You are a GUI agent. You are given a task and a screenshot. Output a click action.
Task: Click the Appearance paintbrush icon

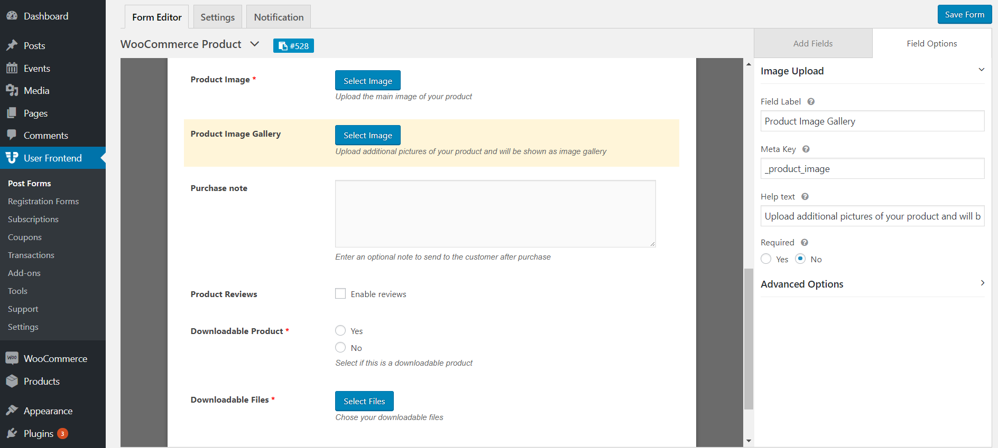[12, 411]
